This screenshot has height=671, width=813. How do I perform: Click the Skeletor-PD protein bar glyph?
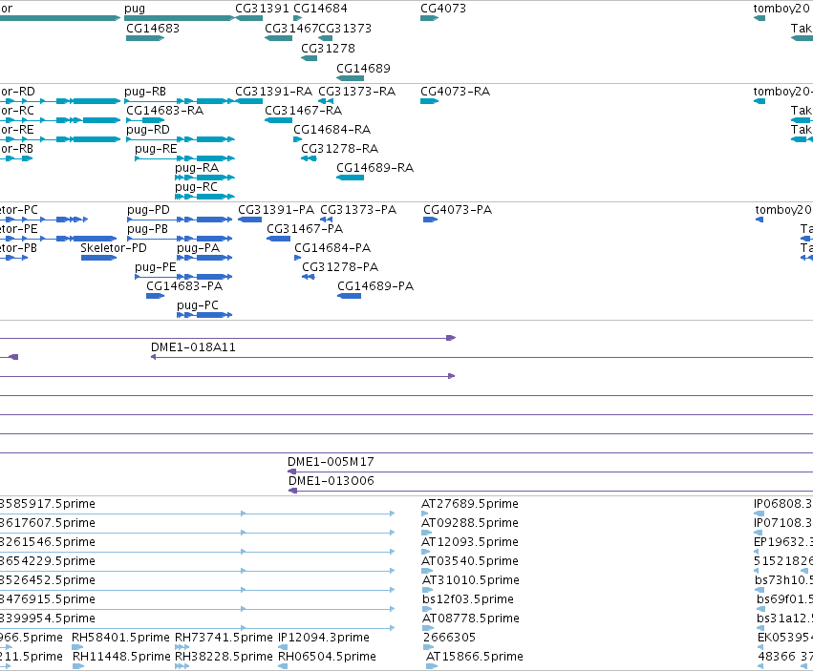click(98, 258)
